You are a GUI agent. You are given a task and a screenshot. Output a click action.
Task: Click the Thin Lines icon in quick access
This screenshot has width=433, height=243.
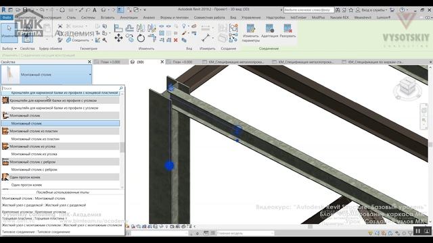pos(120,10)
